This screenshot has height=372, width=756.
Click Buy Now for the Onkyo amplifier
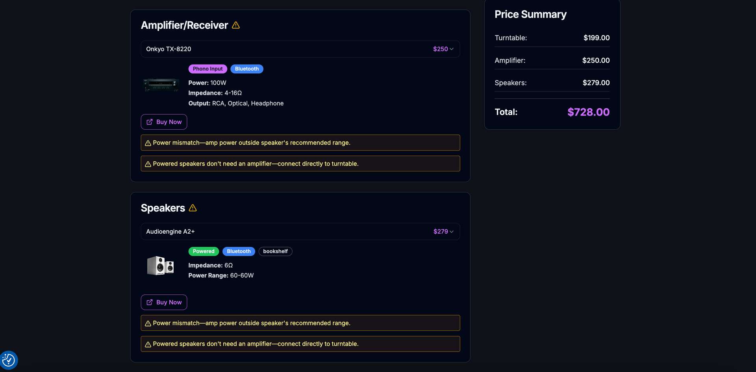click(164, 122)
